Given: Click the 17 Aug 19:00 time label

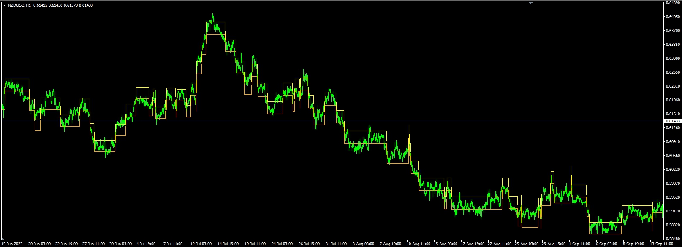Looking at the screenshot, I should pyautogui.click(x=472, y=244).
